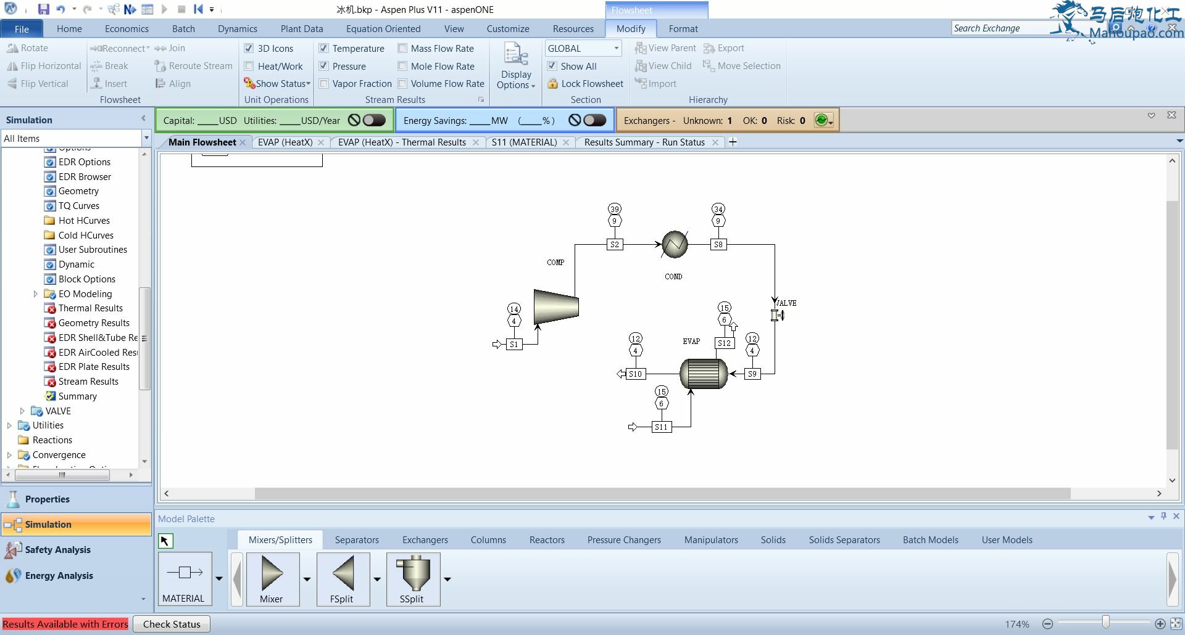The height and width of the screenshot is (635, 1185).
Task: Select the COND heat exchanger block
Action: 675,244
